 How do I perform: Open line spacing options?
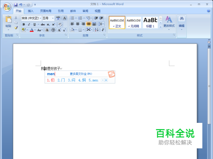click(101, 24)
